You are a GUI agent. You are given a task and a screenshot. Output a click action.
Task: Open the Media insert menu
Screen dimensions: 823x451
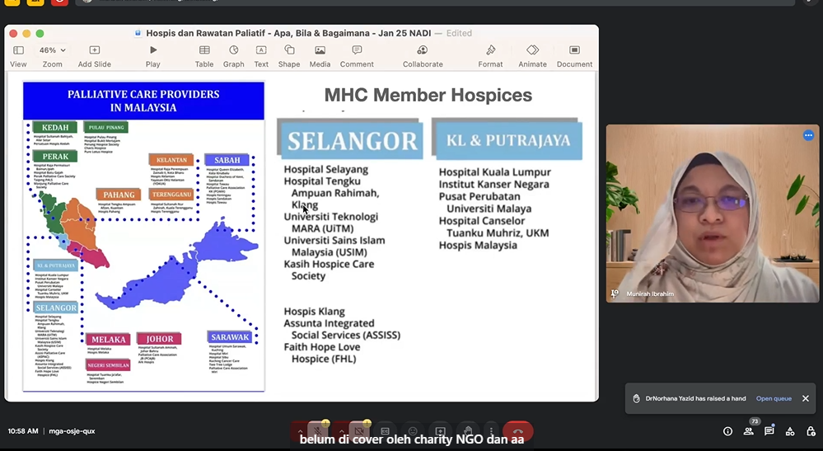(x=320, y=50)
